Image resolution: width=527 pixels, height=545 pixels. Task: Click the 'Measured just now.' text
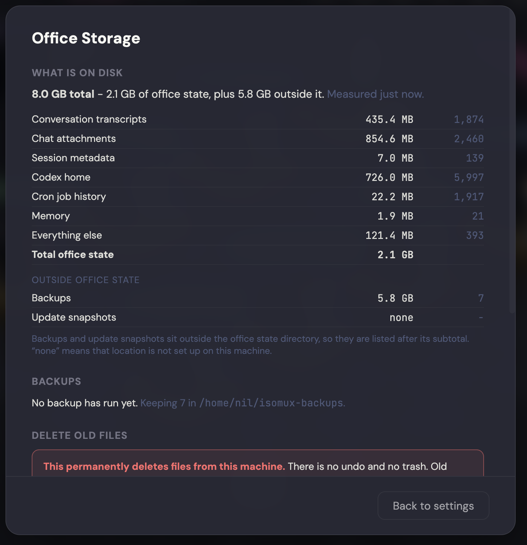tap(375, 94)
